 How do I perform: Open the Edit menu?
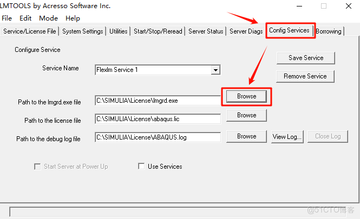25,18
